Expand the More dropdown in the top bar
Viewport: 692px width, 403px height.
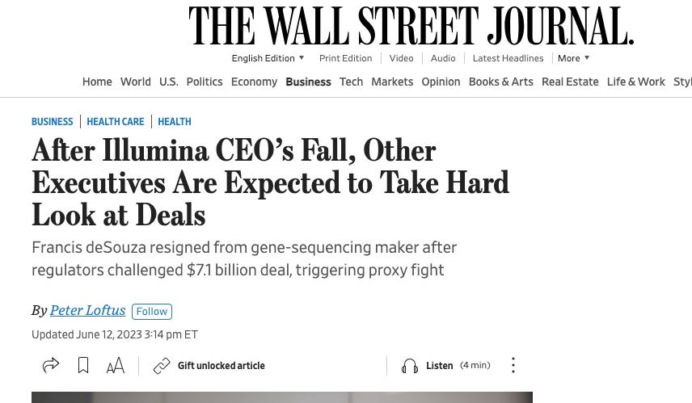coord(573,58)
